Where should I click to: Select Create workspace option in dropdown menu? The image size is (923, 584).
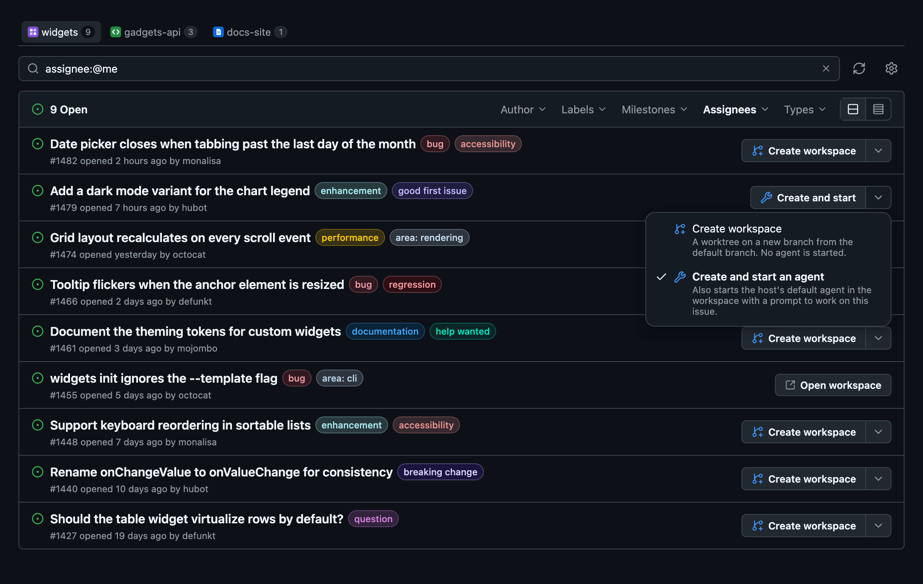coord(768,240)
